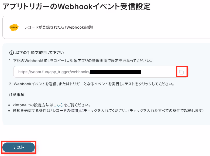Open the こちら kintone setup guide link
The image size is (210, 156).
pos(58,105)
